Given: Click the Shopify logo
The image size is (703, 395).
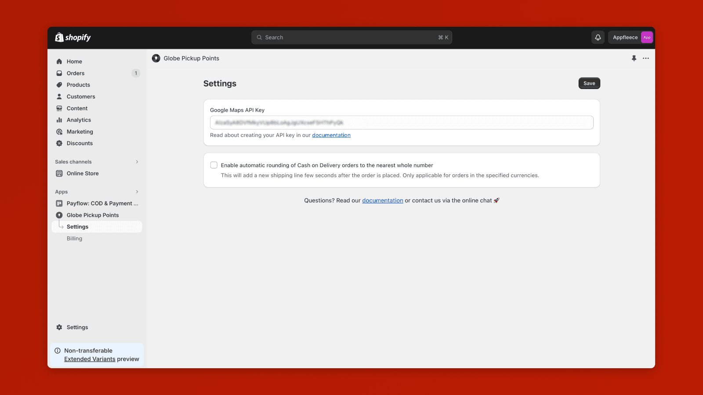Looking at the screenshot, I should click(73, 37).
